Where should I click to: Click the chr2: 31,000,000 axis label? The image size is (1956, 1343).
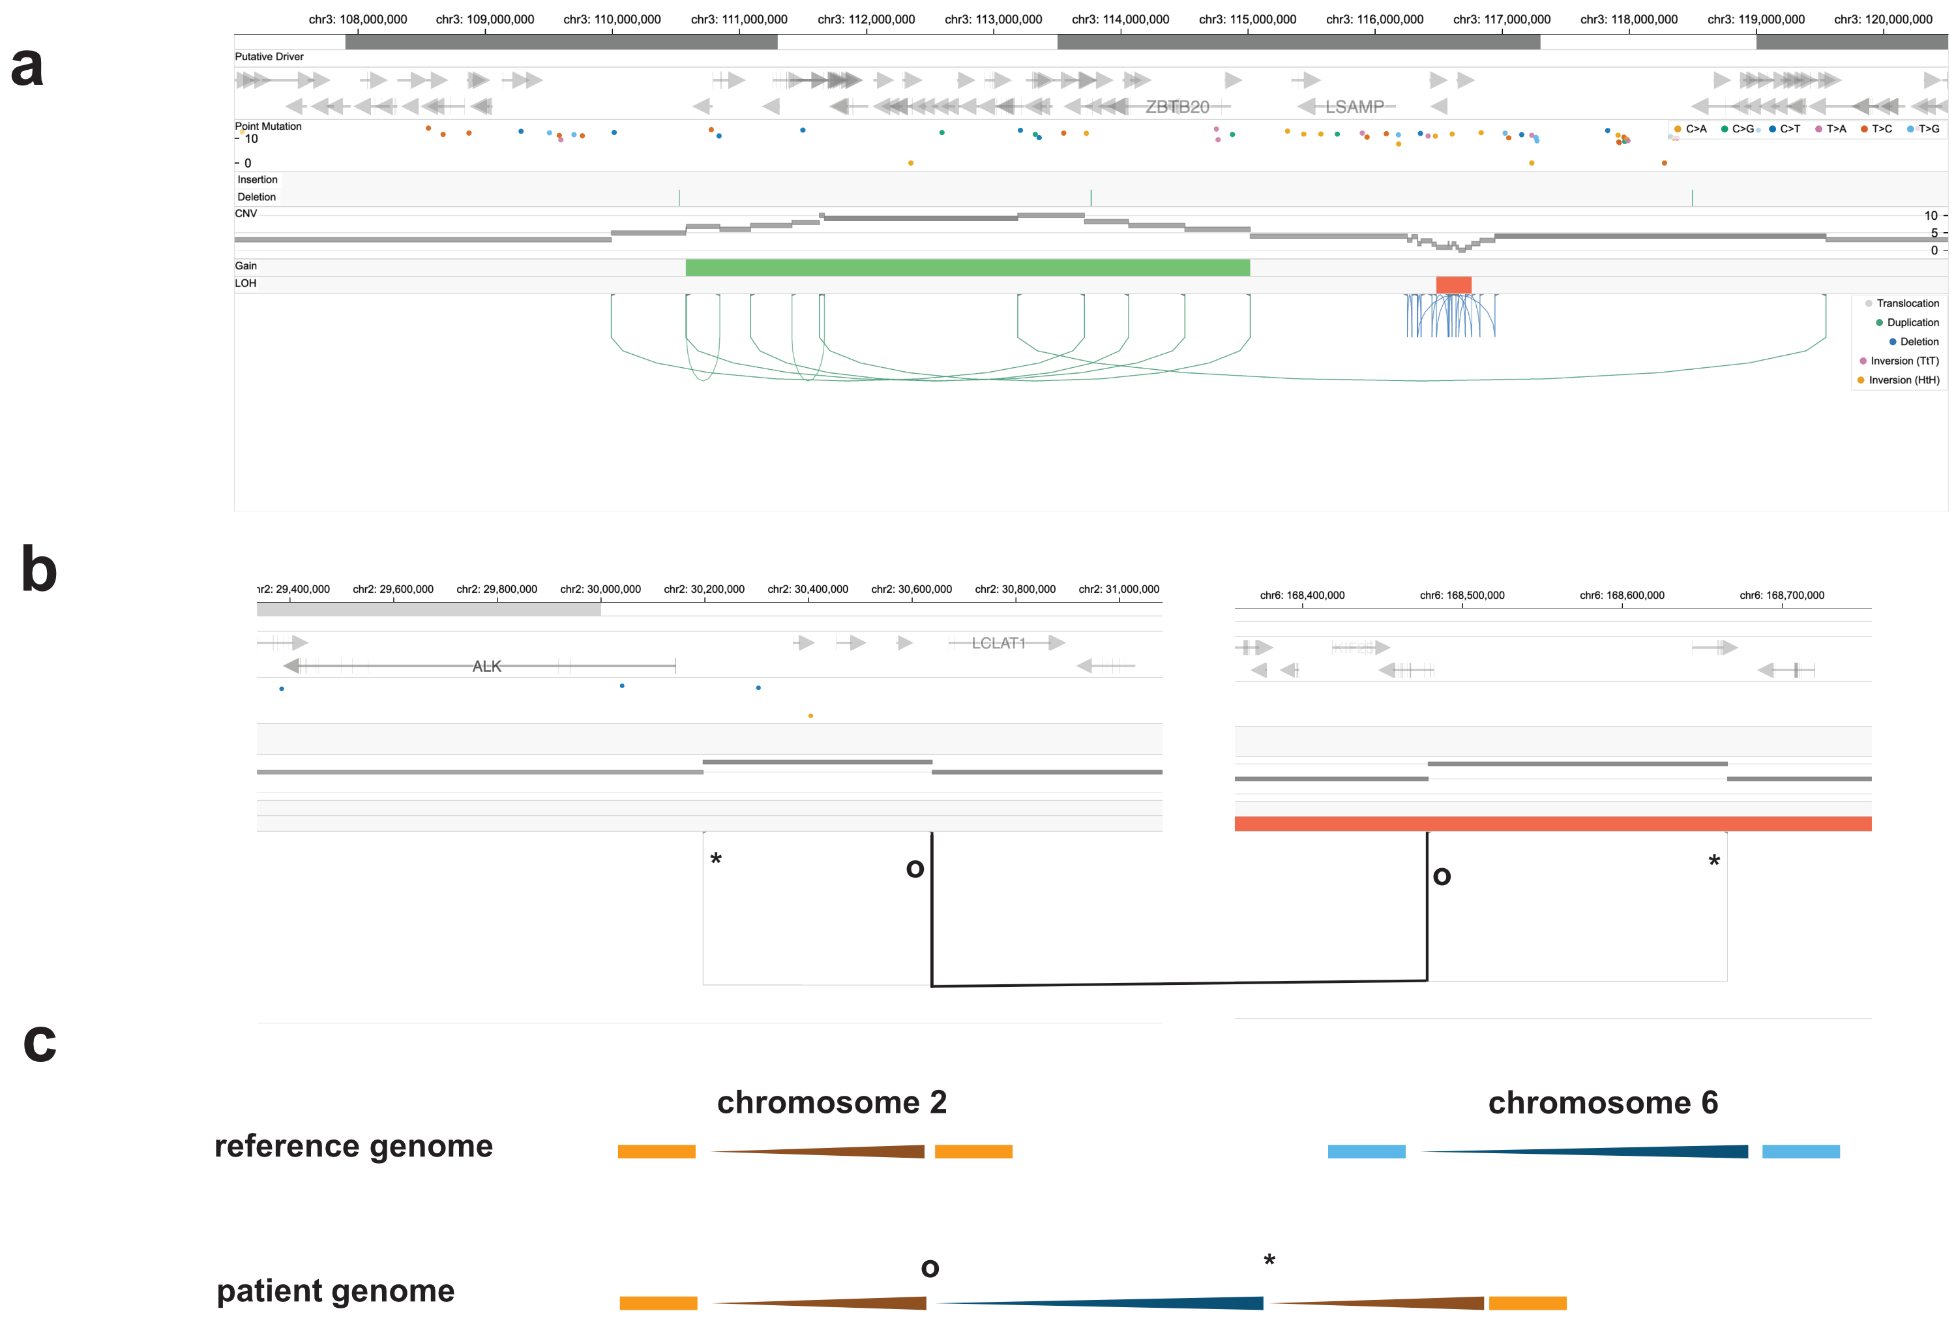[1119, 590]
